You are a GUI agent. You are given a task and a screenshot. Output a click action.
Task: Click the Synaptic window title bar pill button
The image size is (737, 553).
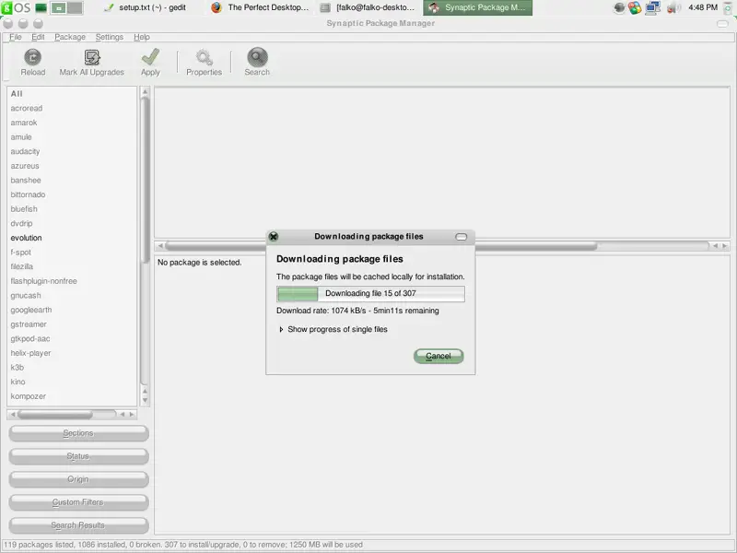722,24
